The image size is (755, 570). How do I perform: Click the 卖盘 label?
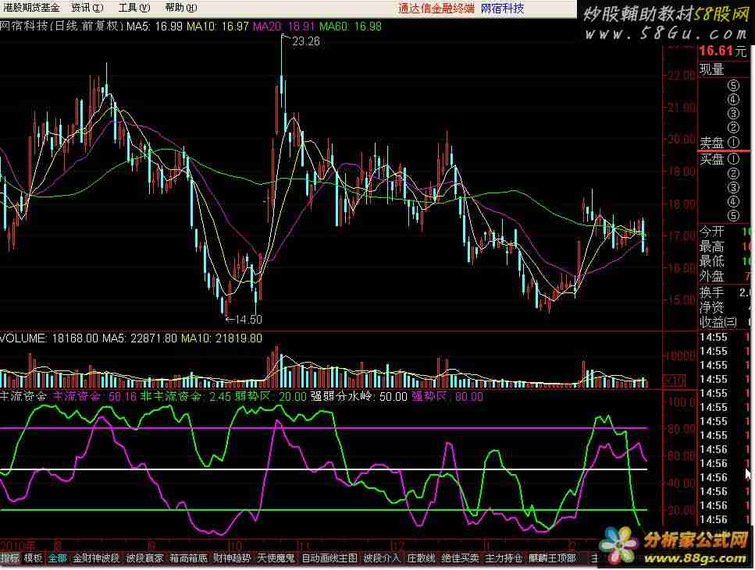[x=711, y=143]
